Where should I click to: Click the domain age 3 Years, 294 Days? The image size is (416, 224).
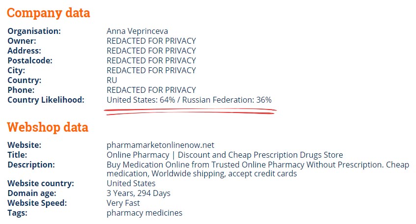139,194
